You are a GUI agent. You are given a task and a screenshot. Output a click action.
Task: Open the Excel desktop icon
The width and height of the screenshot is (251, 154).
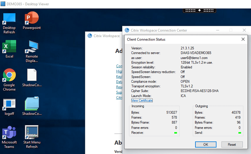tap(9, 46)
